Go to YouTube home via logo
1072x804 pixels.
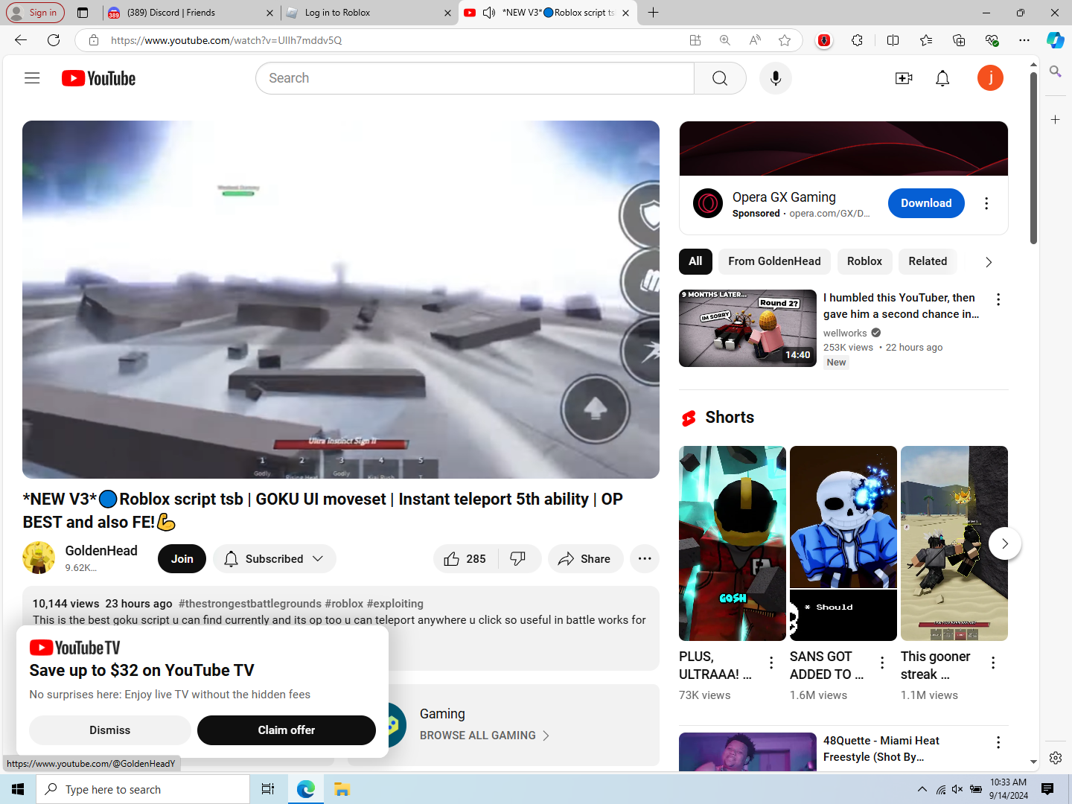[x=98, y=78]
